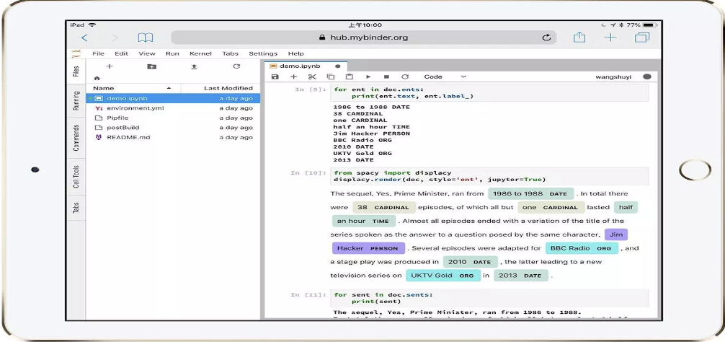This screenshot has width=725, height=342.
Task: Show all Safari tabs overview
Action: (x=642, y=38)
